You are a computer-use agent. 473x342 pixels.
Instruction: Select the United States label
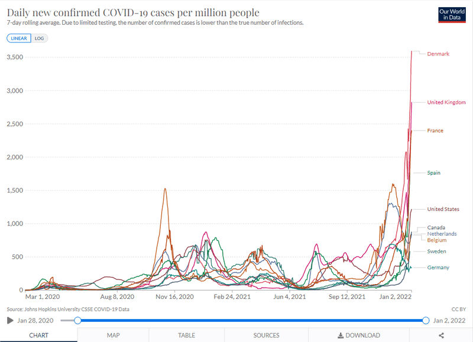coord(443,209)
